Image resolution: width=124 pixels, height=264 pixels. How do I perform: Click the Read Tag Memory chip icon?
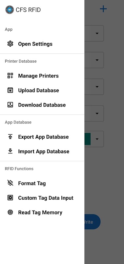(x=10, y=212)
